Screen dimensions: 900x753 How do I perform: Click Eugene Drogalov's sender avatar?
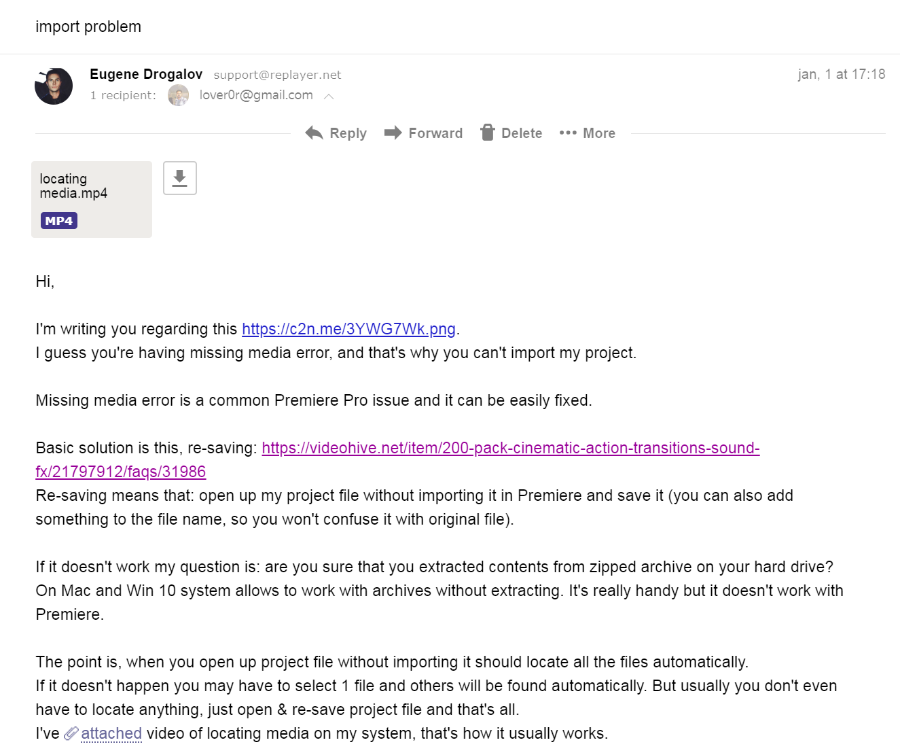coord(54,86)
